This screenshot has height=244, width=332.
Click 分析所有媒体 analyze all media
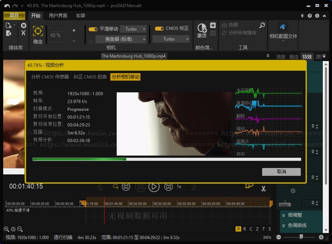click(239, 33)
